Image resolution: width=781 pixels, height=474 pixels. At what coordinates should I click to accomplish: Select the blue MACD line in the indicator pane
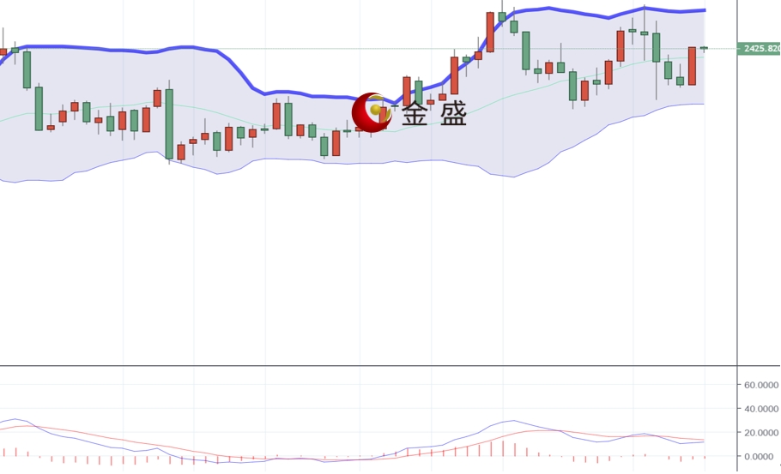(x=513, y=421)
